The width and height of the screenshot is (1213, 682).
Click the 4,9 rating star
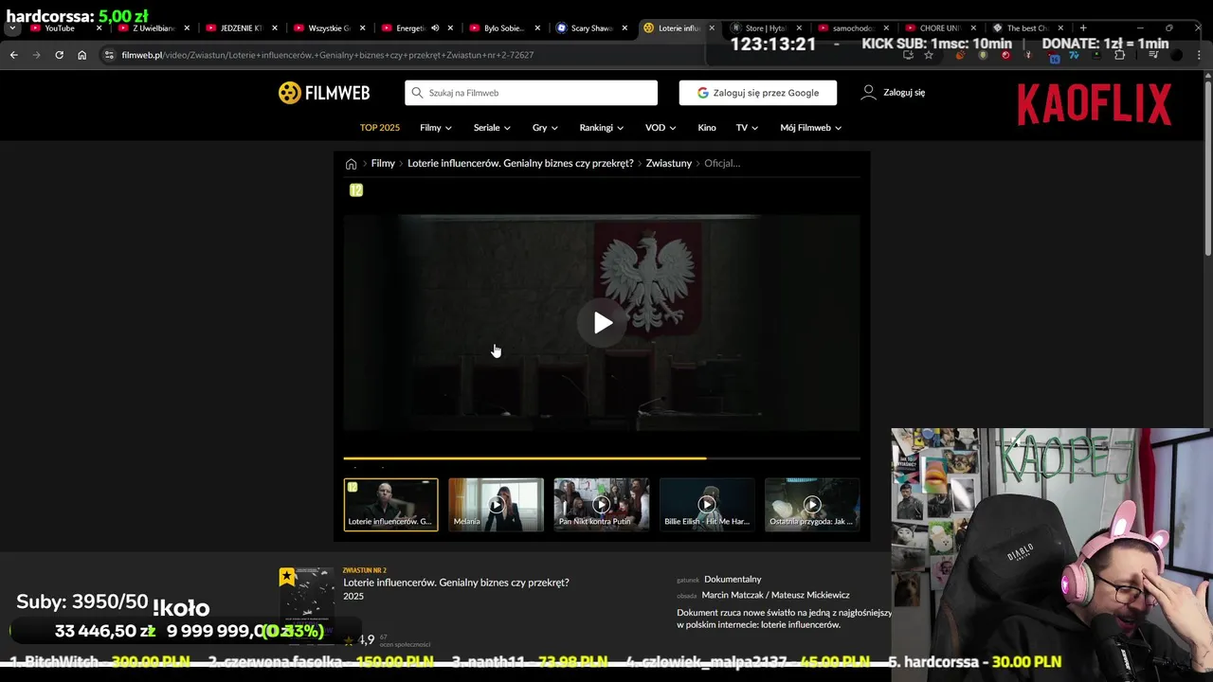[x=349, y=640]
